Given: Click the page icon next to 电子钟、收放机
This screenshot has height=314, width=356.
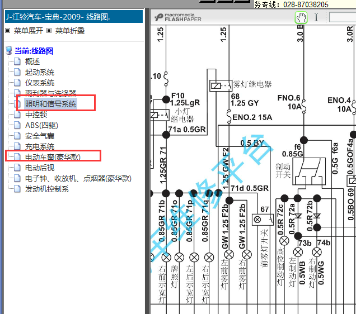Looking at the screenshot, I should pyautogui.click(x=17, y=178).
